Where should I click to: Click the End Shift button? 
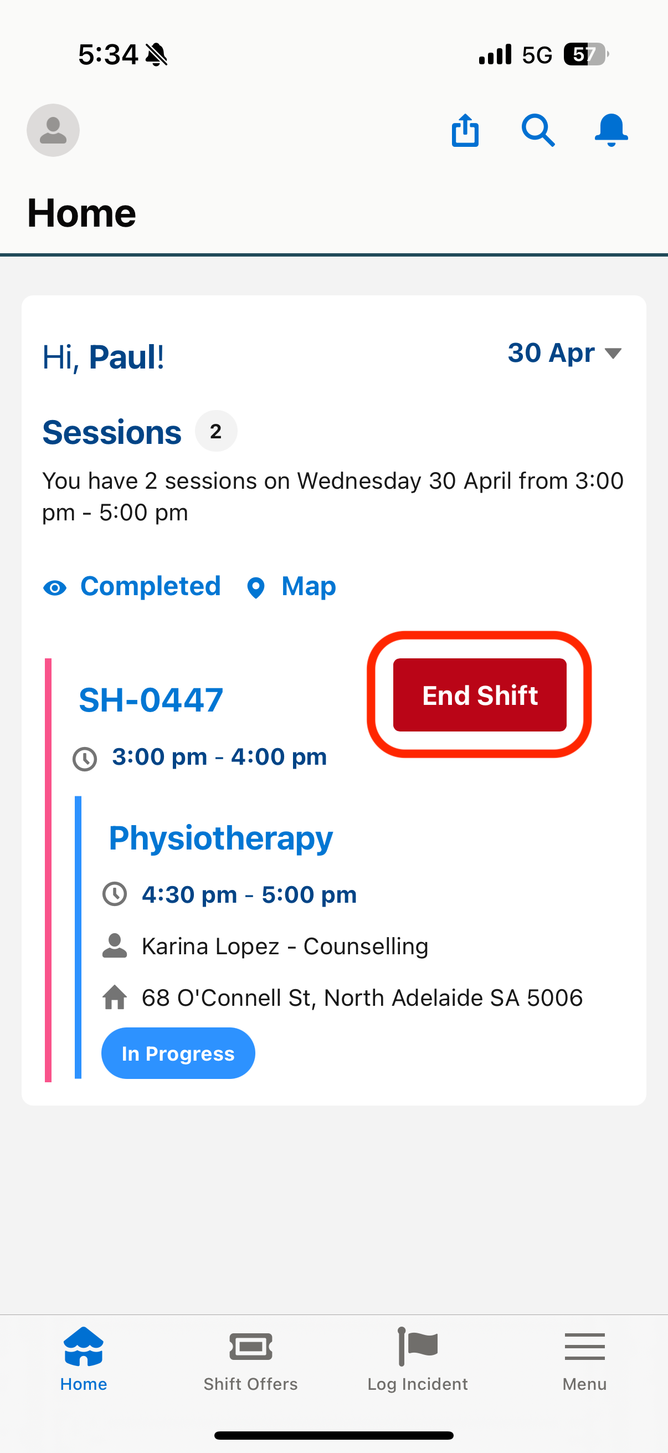(x=480, y=695)
